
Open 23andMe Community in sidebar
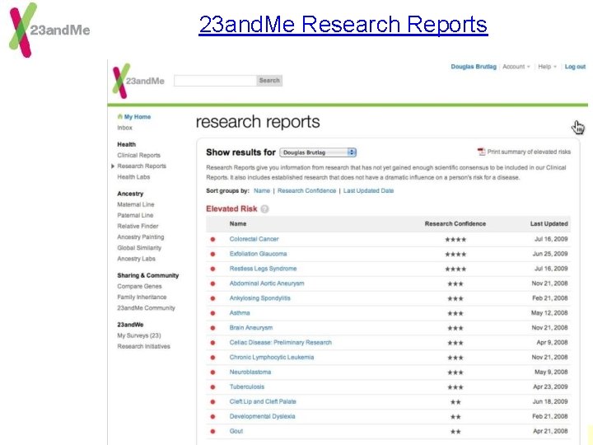[146, 308]
